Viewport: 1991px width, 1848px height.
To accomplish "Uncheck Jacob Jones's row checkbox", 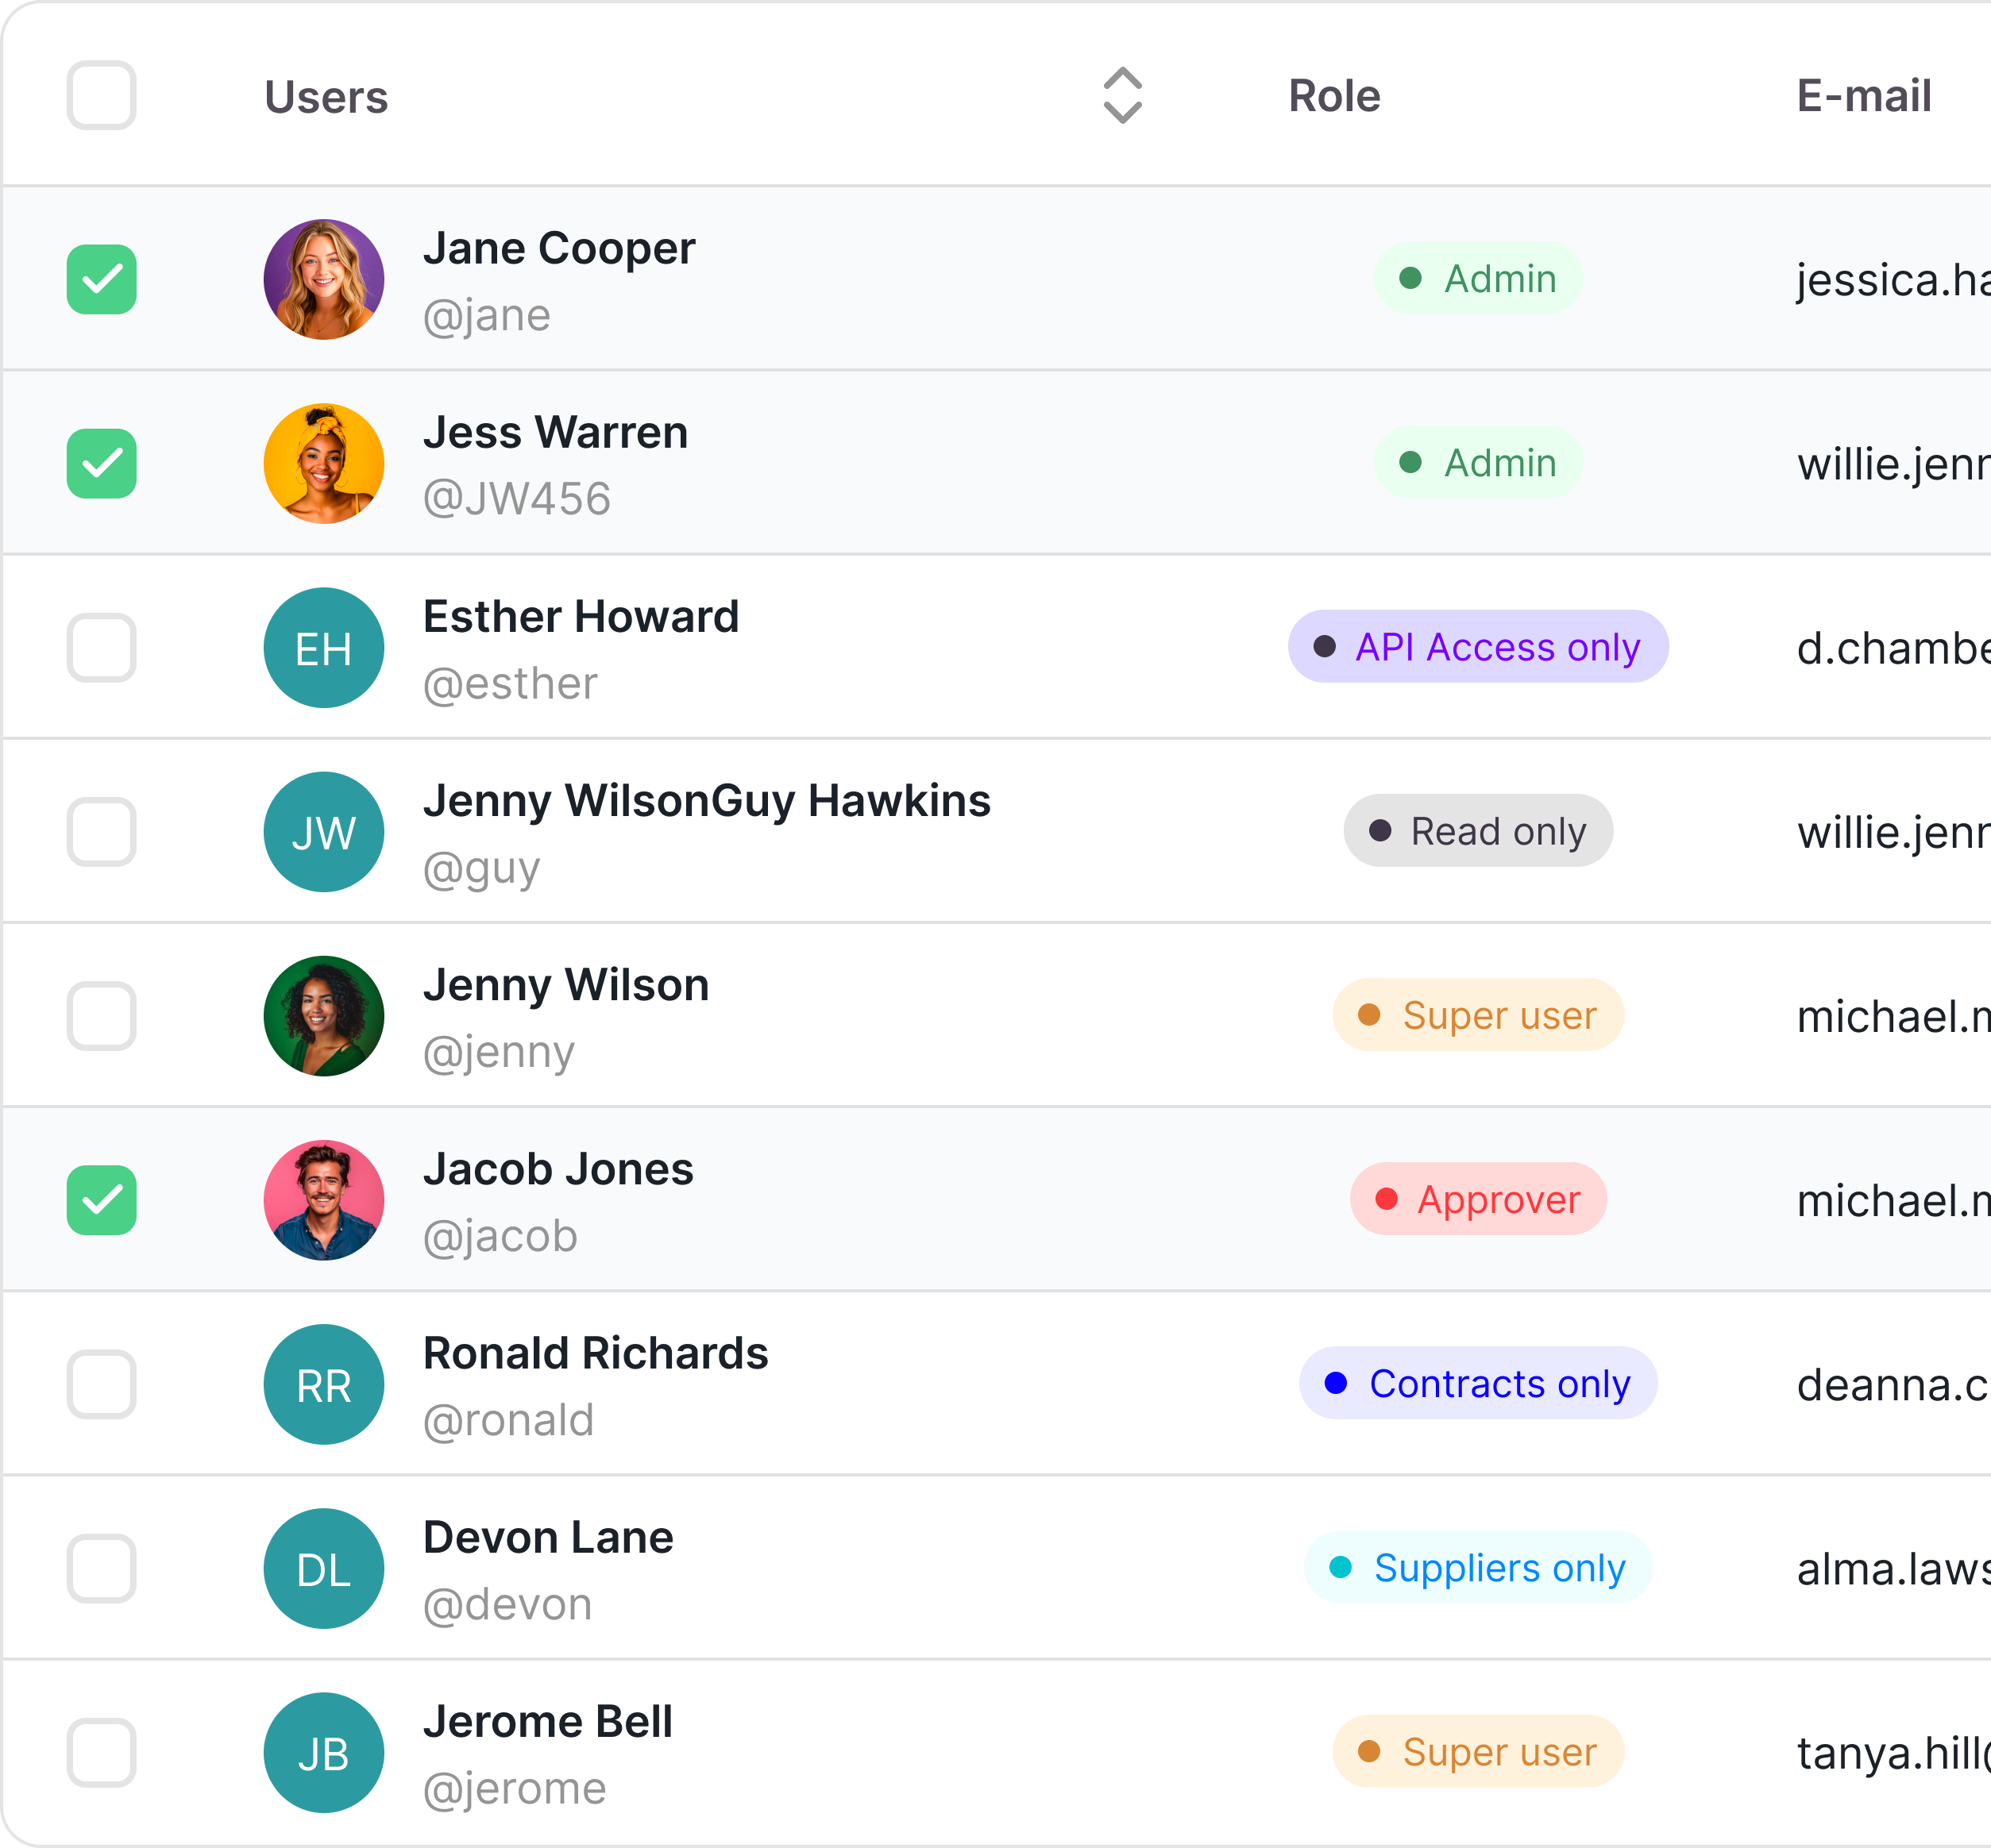I will 101,1200.
